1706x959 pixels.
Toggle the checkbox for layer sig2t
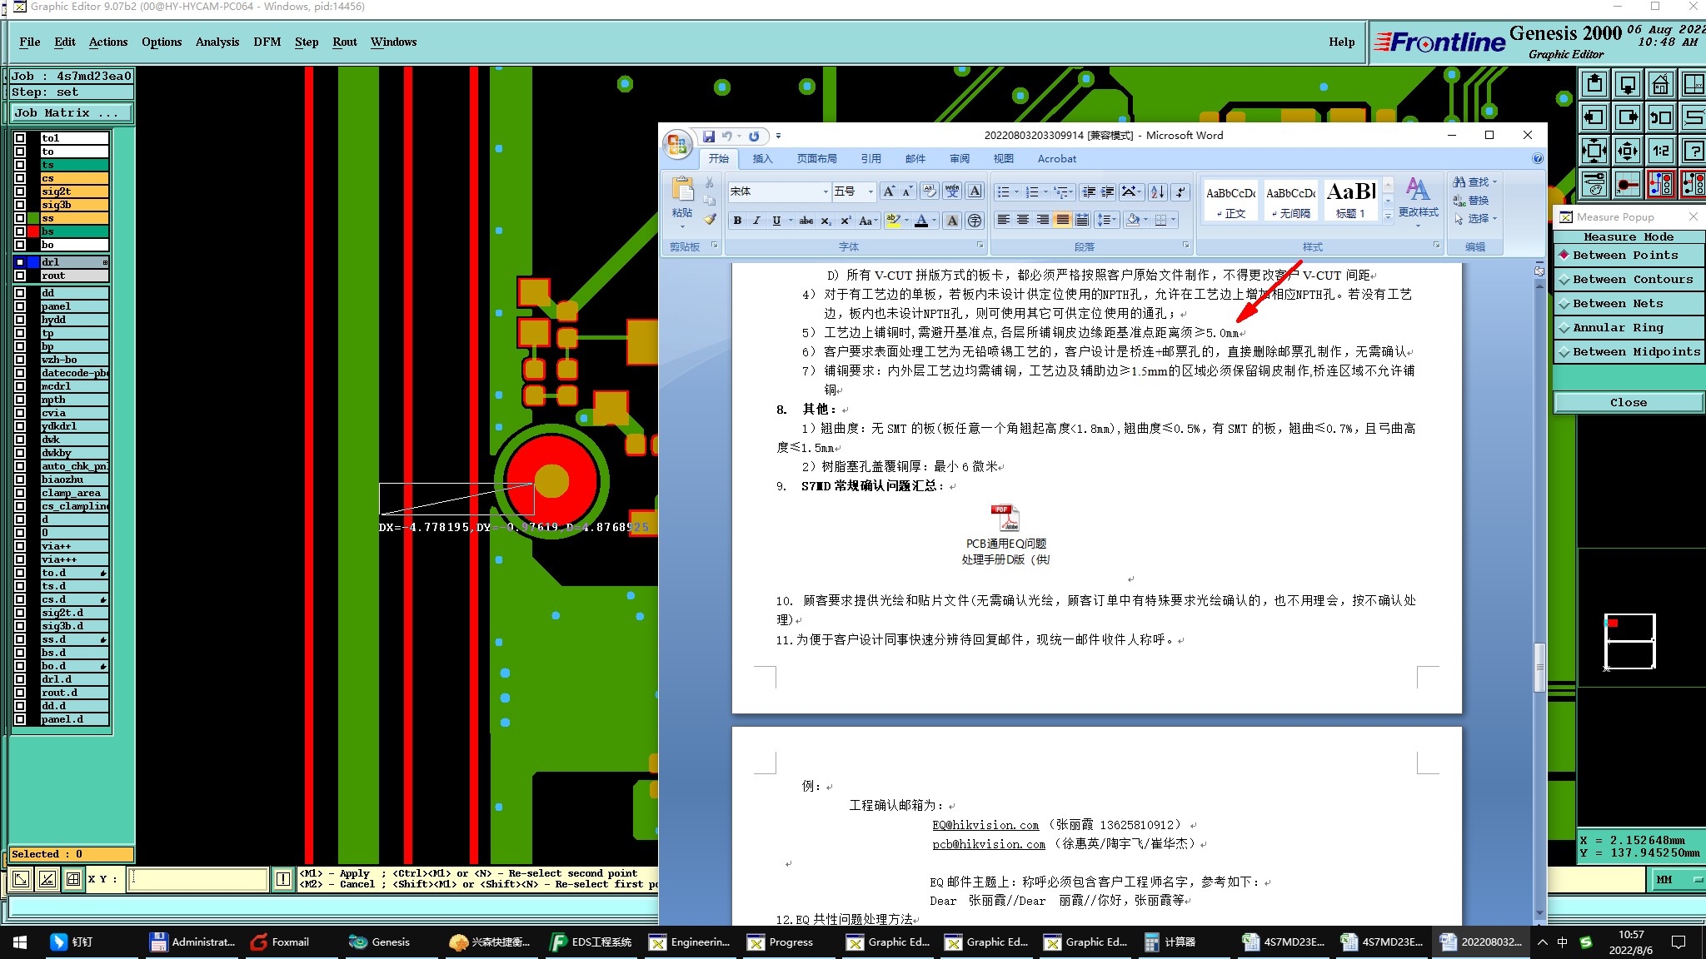pos(20,191)
